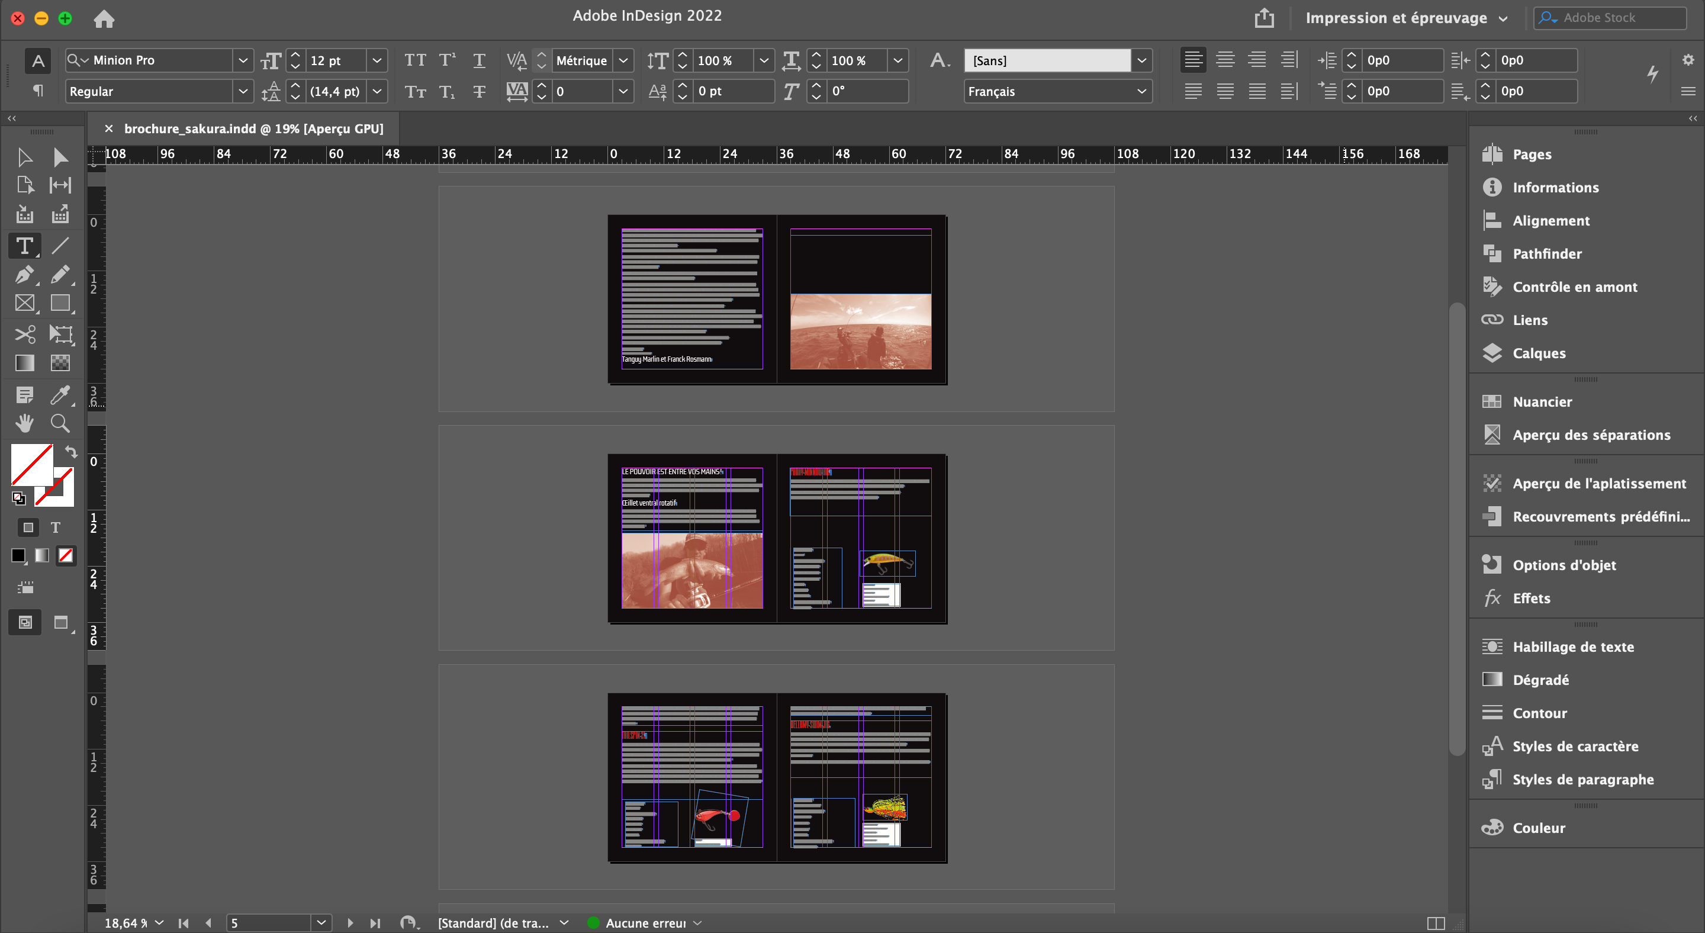Go to next page arrow
This screenshot has width=1705, height=933.
(x=350, y=923)
